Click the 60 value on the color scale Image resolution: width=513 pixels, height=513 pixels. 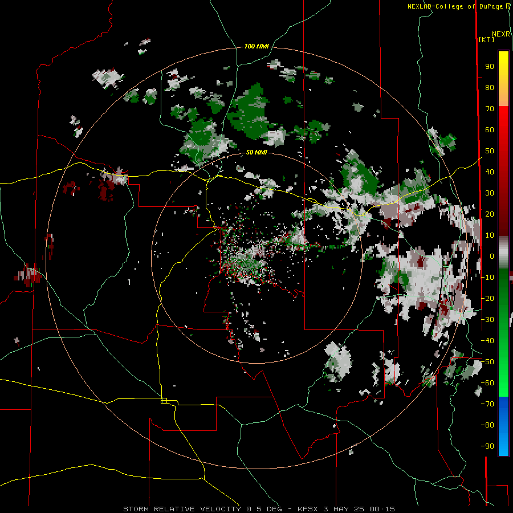tap(490, 130)
